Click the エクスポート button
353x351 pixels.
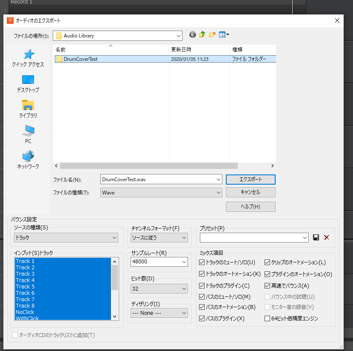[x=251, y=180]
